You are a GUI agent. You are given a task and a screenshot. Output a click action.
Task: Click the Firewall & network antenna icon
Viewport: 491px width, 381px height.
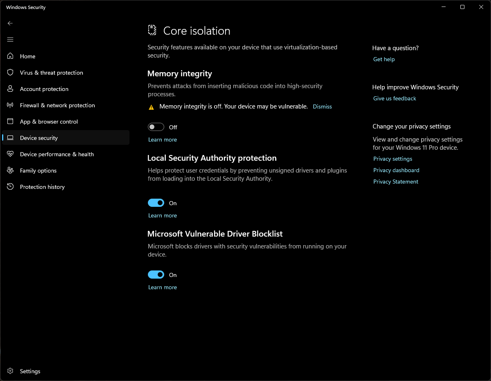tap(11, 105)
